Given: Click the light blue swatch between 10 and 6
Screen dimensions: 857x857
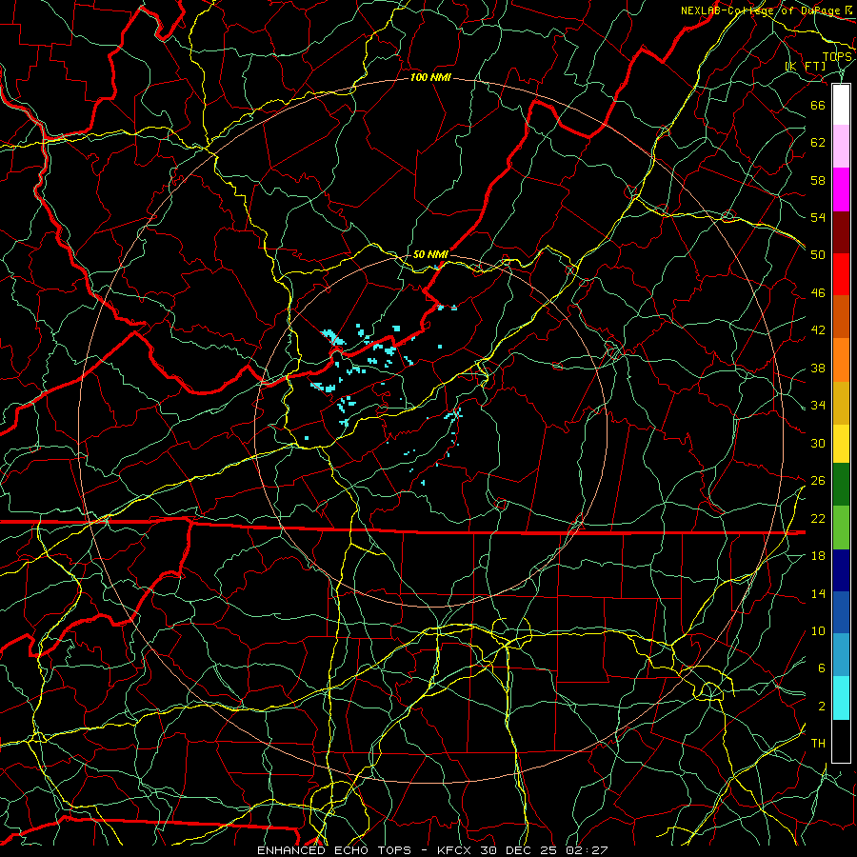Looking at the screenshot, I should (841, 655).
